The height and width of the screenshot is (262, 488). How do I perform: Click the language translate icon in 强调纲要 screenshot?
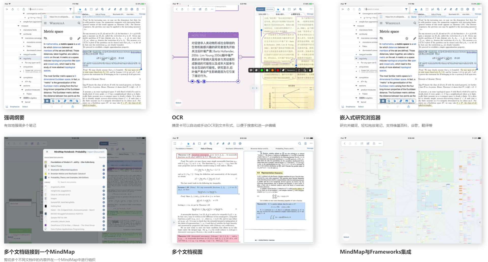pyautogui.click(x=45, y=38)
